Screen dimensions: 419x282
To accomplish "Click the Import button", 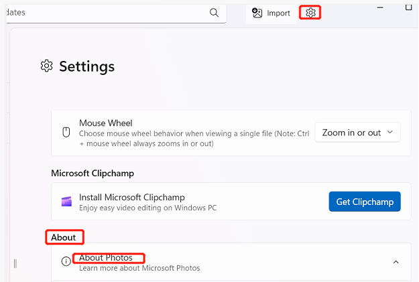I will click(x=272, y=13).
